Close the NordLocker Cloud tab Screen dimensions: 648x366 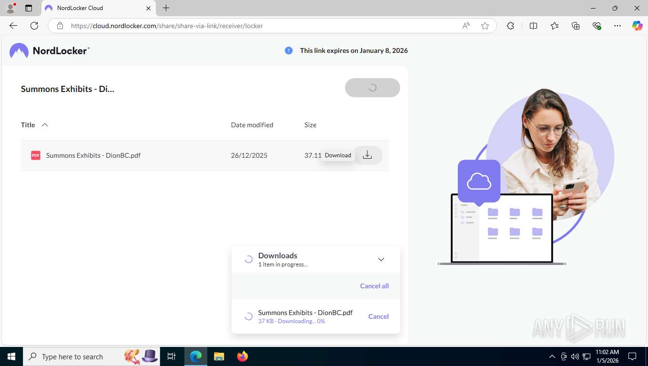(x=148, y=8)
